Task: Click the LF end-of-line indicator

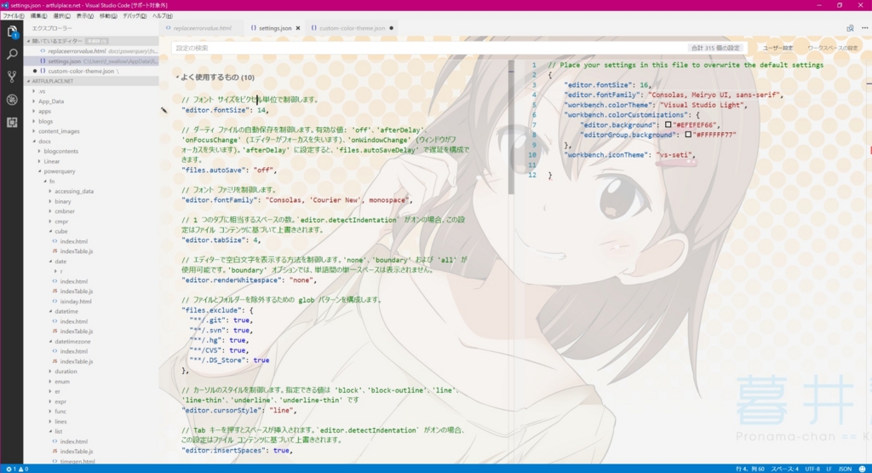Action: (829, 469)
